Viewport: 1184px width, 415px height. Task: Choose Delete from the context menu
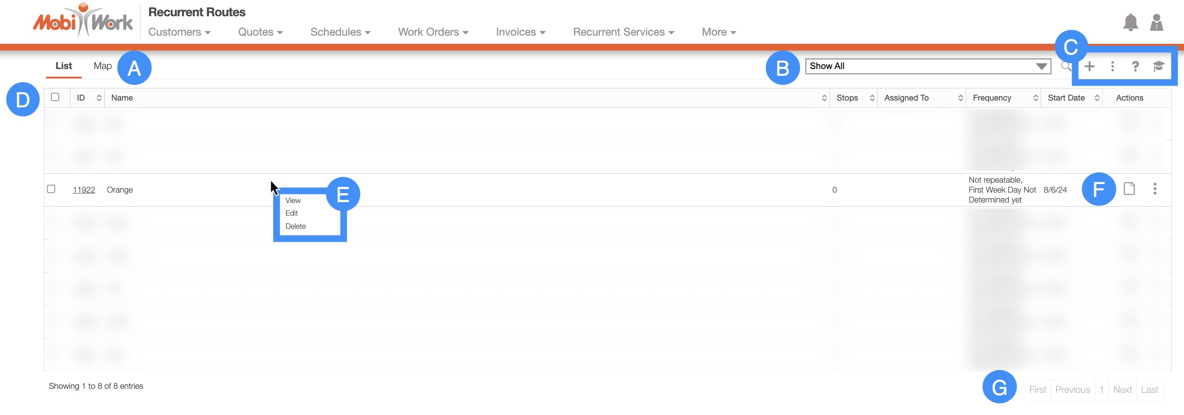tap(295, 226)
